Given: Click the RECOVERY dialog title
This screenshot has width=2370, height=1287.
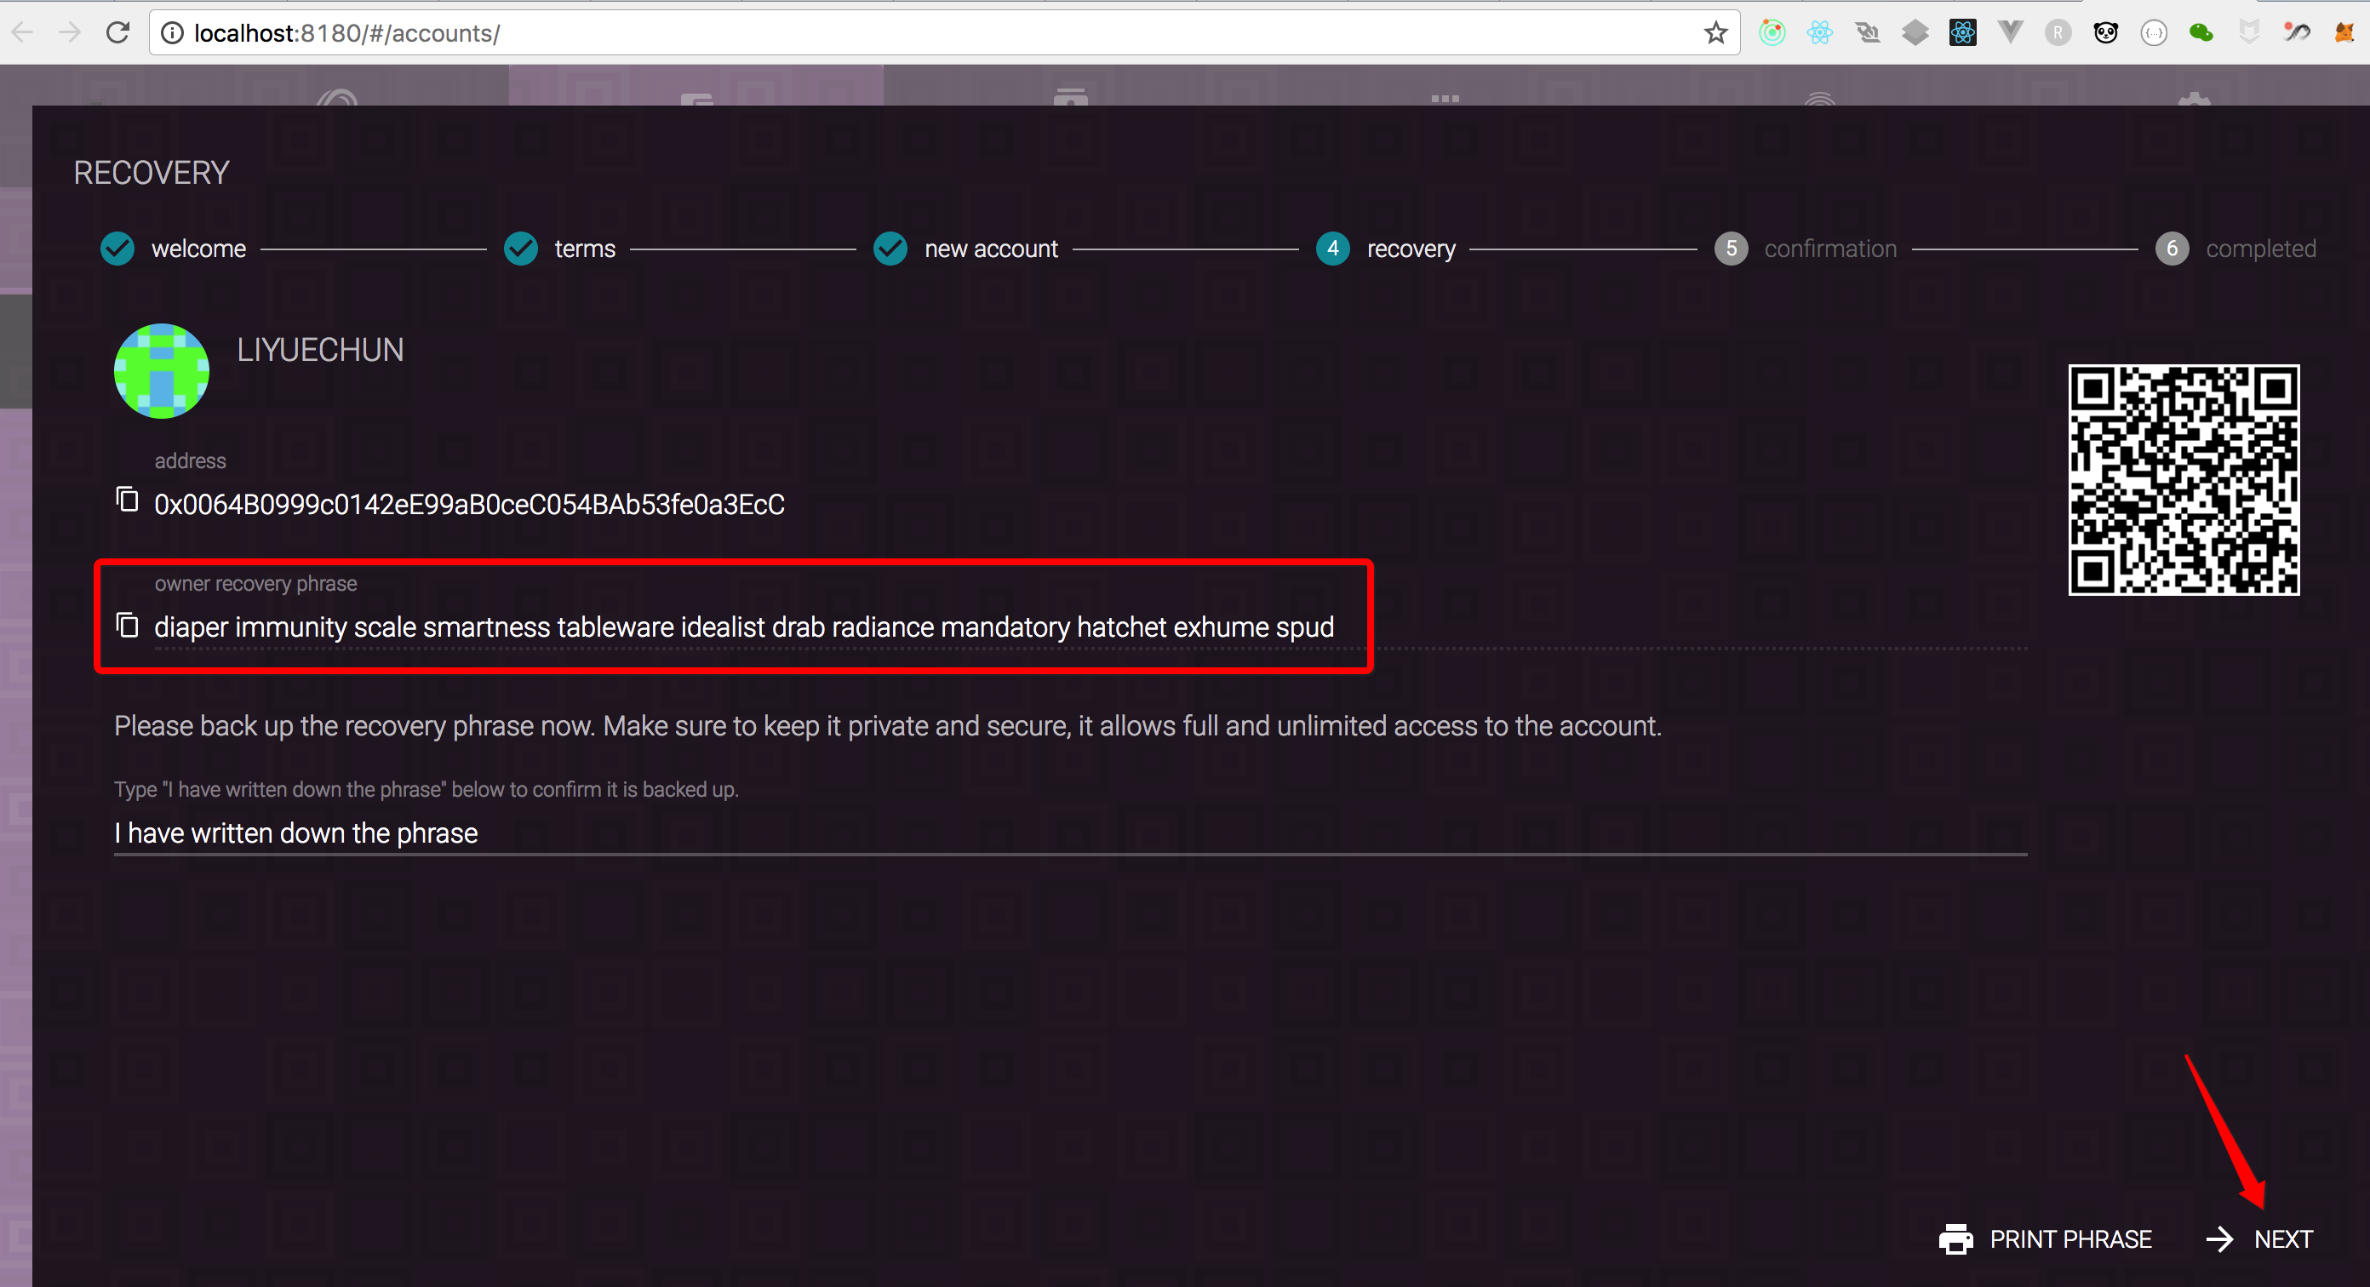Looking at the screenshot, I should click(152, 173).
